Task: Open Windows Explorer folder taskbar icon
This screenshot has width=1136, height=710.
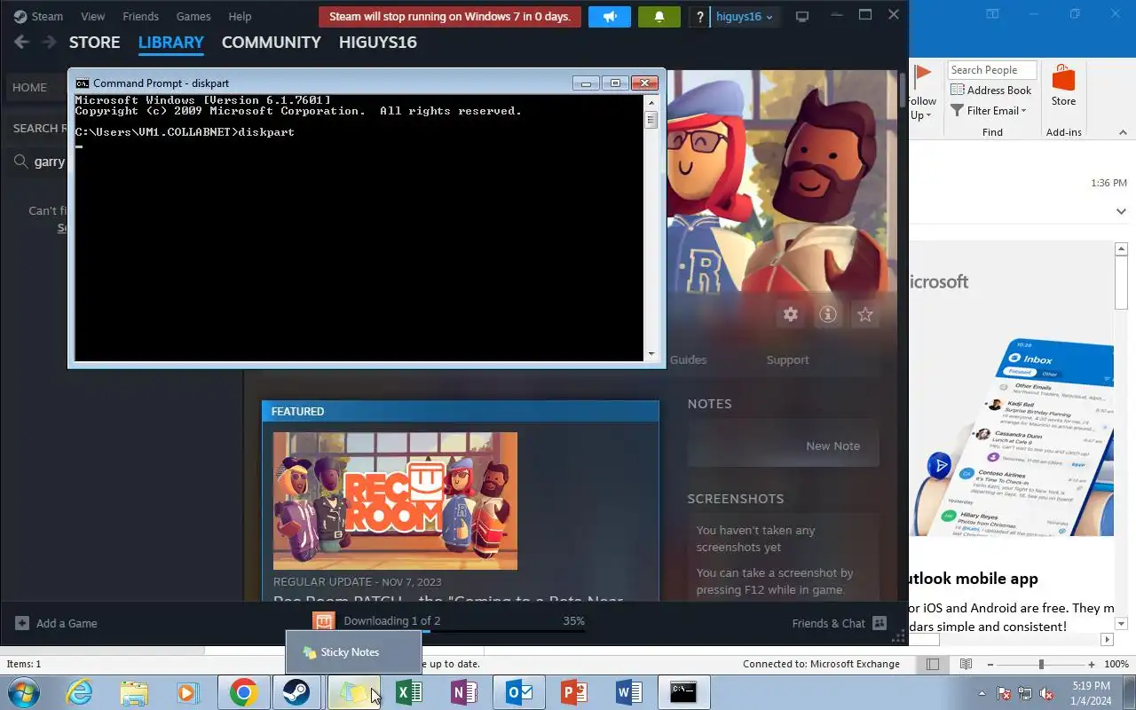Action: pyautogui.click(x=134, y=692)
